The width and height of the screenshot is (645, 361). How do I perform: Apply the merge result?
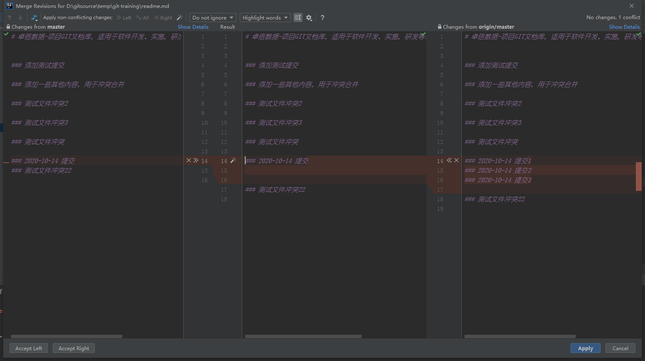point(586,348)
